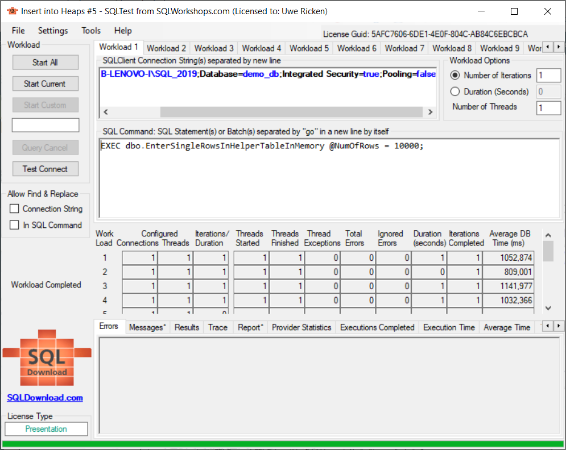Viewport: 566px width, 450px height.
Task: Click Average DB Time value 1052,874
Action: point(509,258)
